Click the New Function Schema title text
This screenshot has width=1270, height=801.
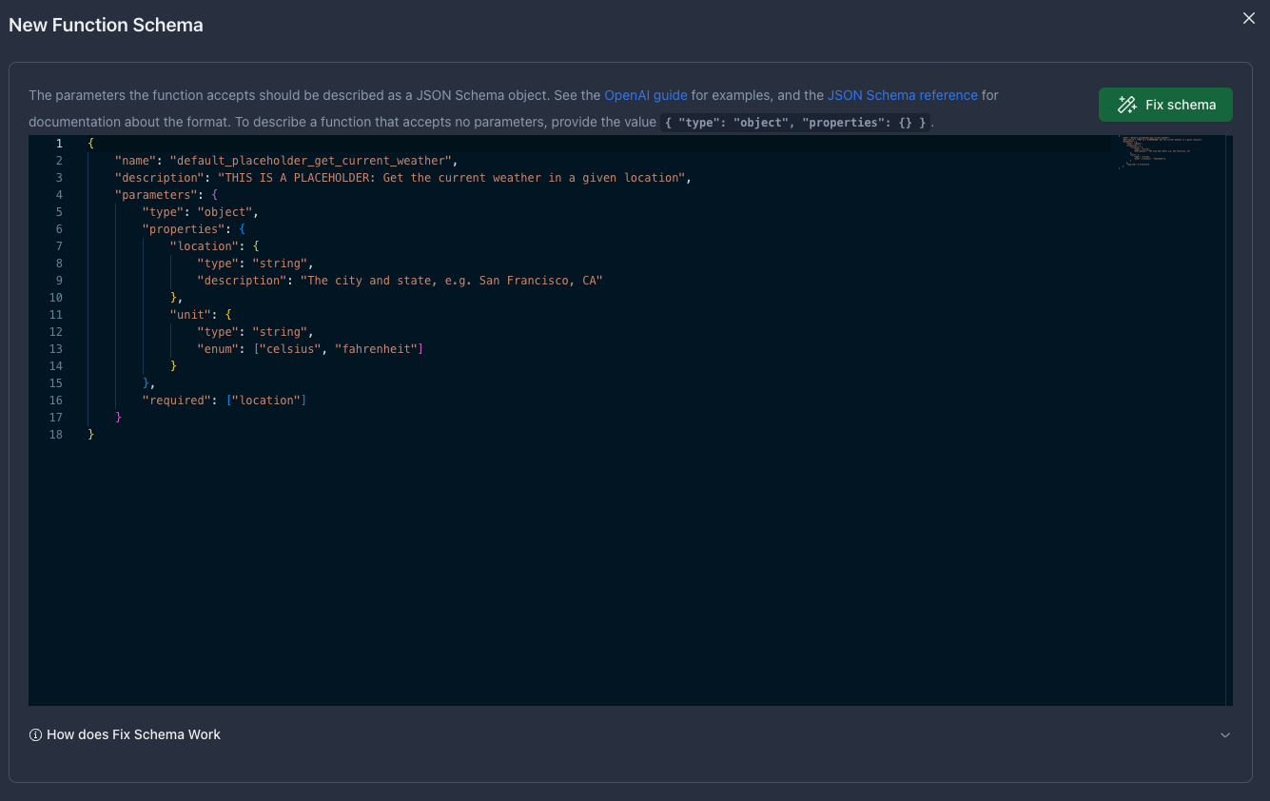[106, 25]
